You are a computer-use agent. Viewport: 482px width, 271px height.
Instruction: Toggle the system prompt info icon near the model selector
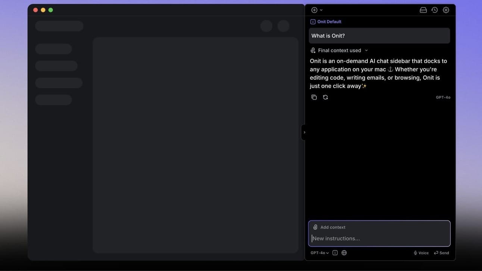pyautogui.click(x=335, y=253)
